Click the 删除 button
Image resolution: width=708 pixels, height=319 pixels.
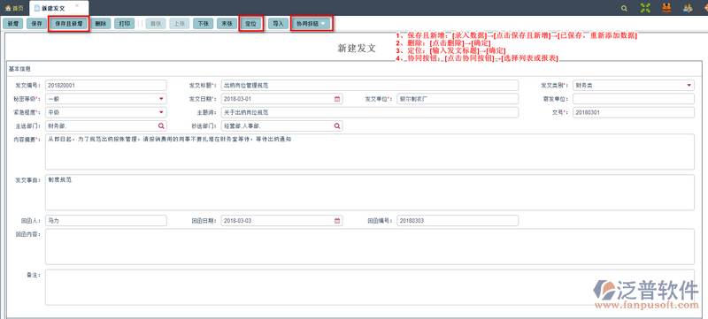[101, 24]
